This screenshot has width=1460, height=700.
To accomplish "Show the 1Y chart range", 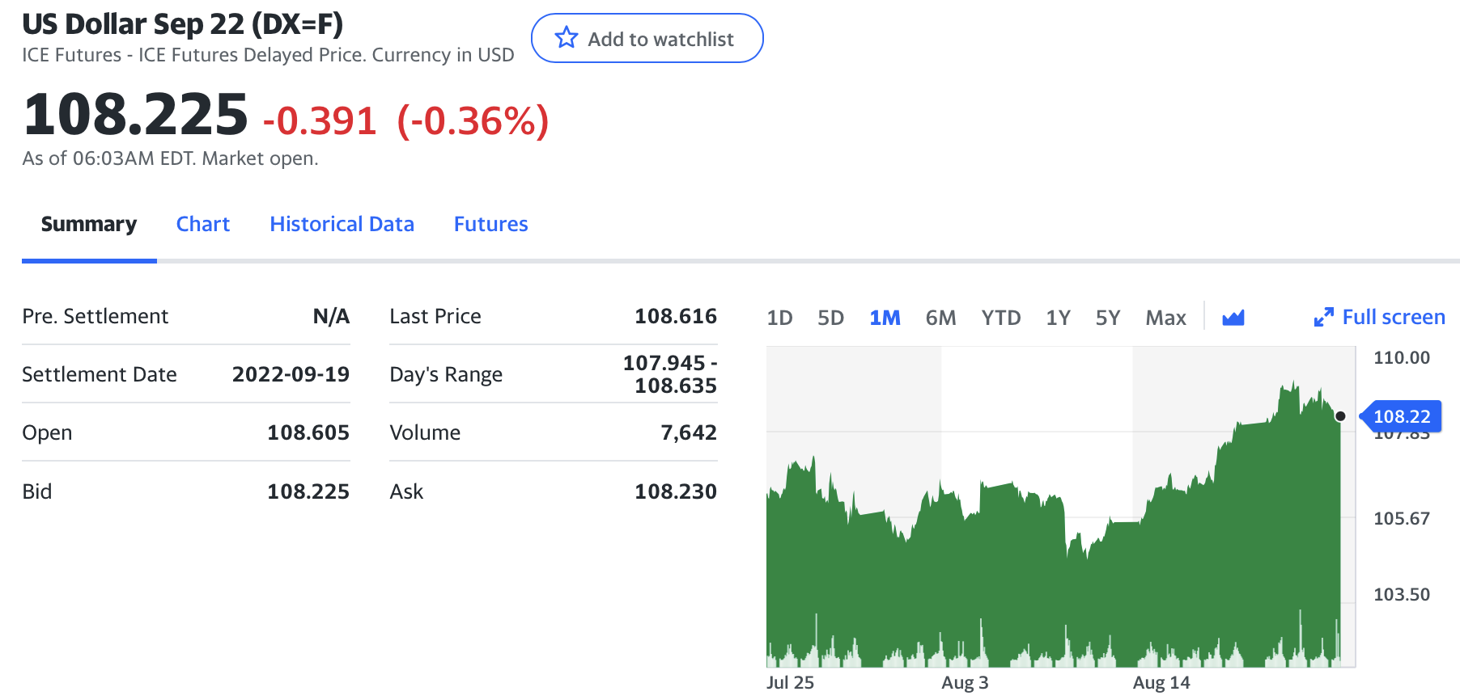I will point(1058,318).
